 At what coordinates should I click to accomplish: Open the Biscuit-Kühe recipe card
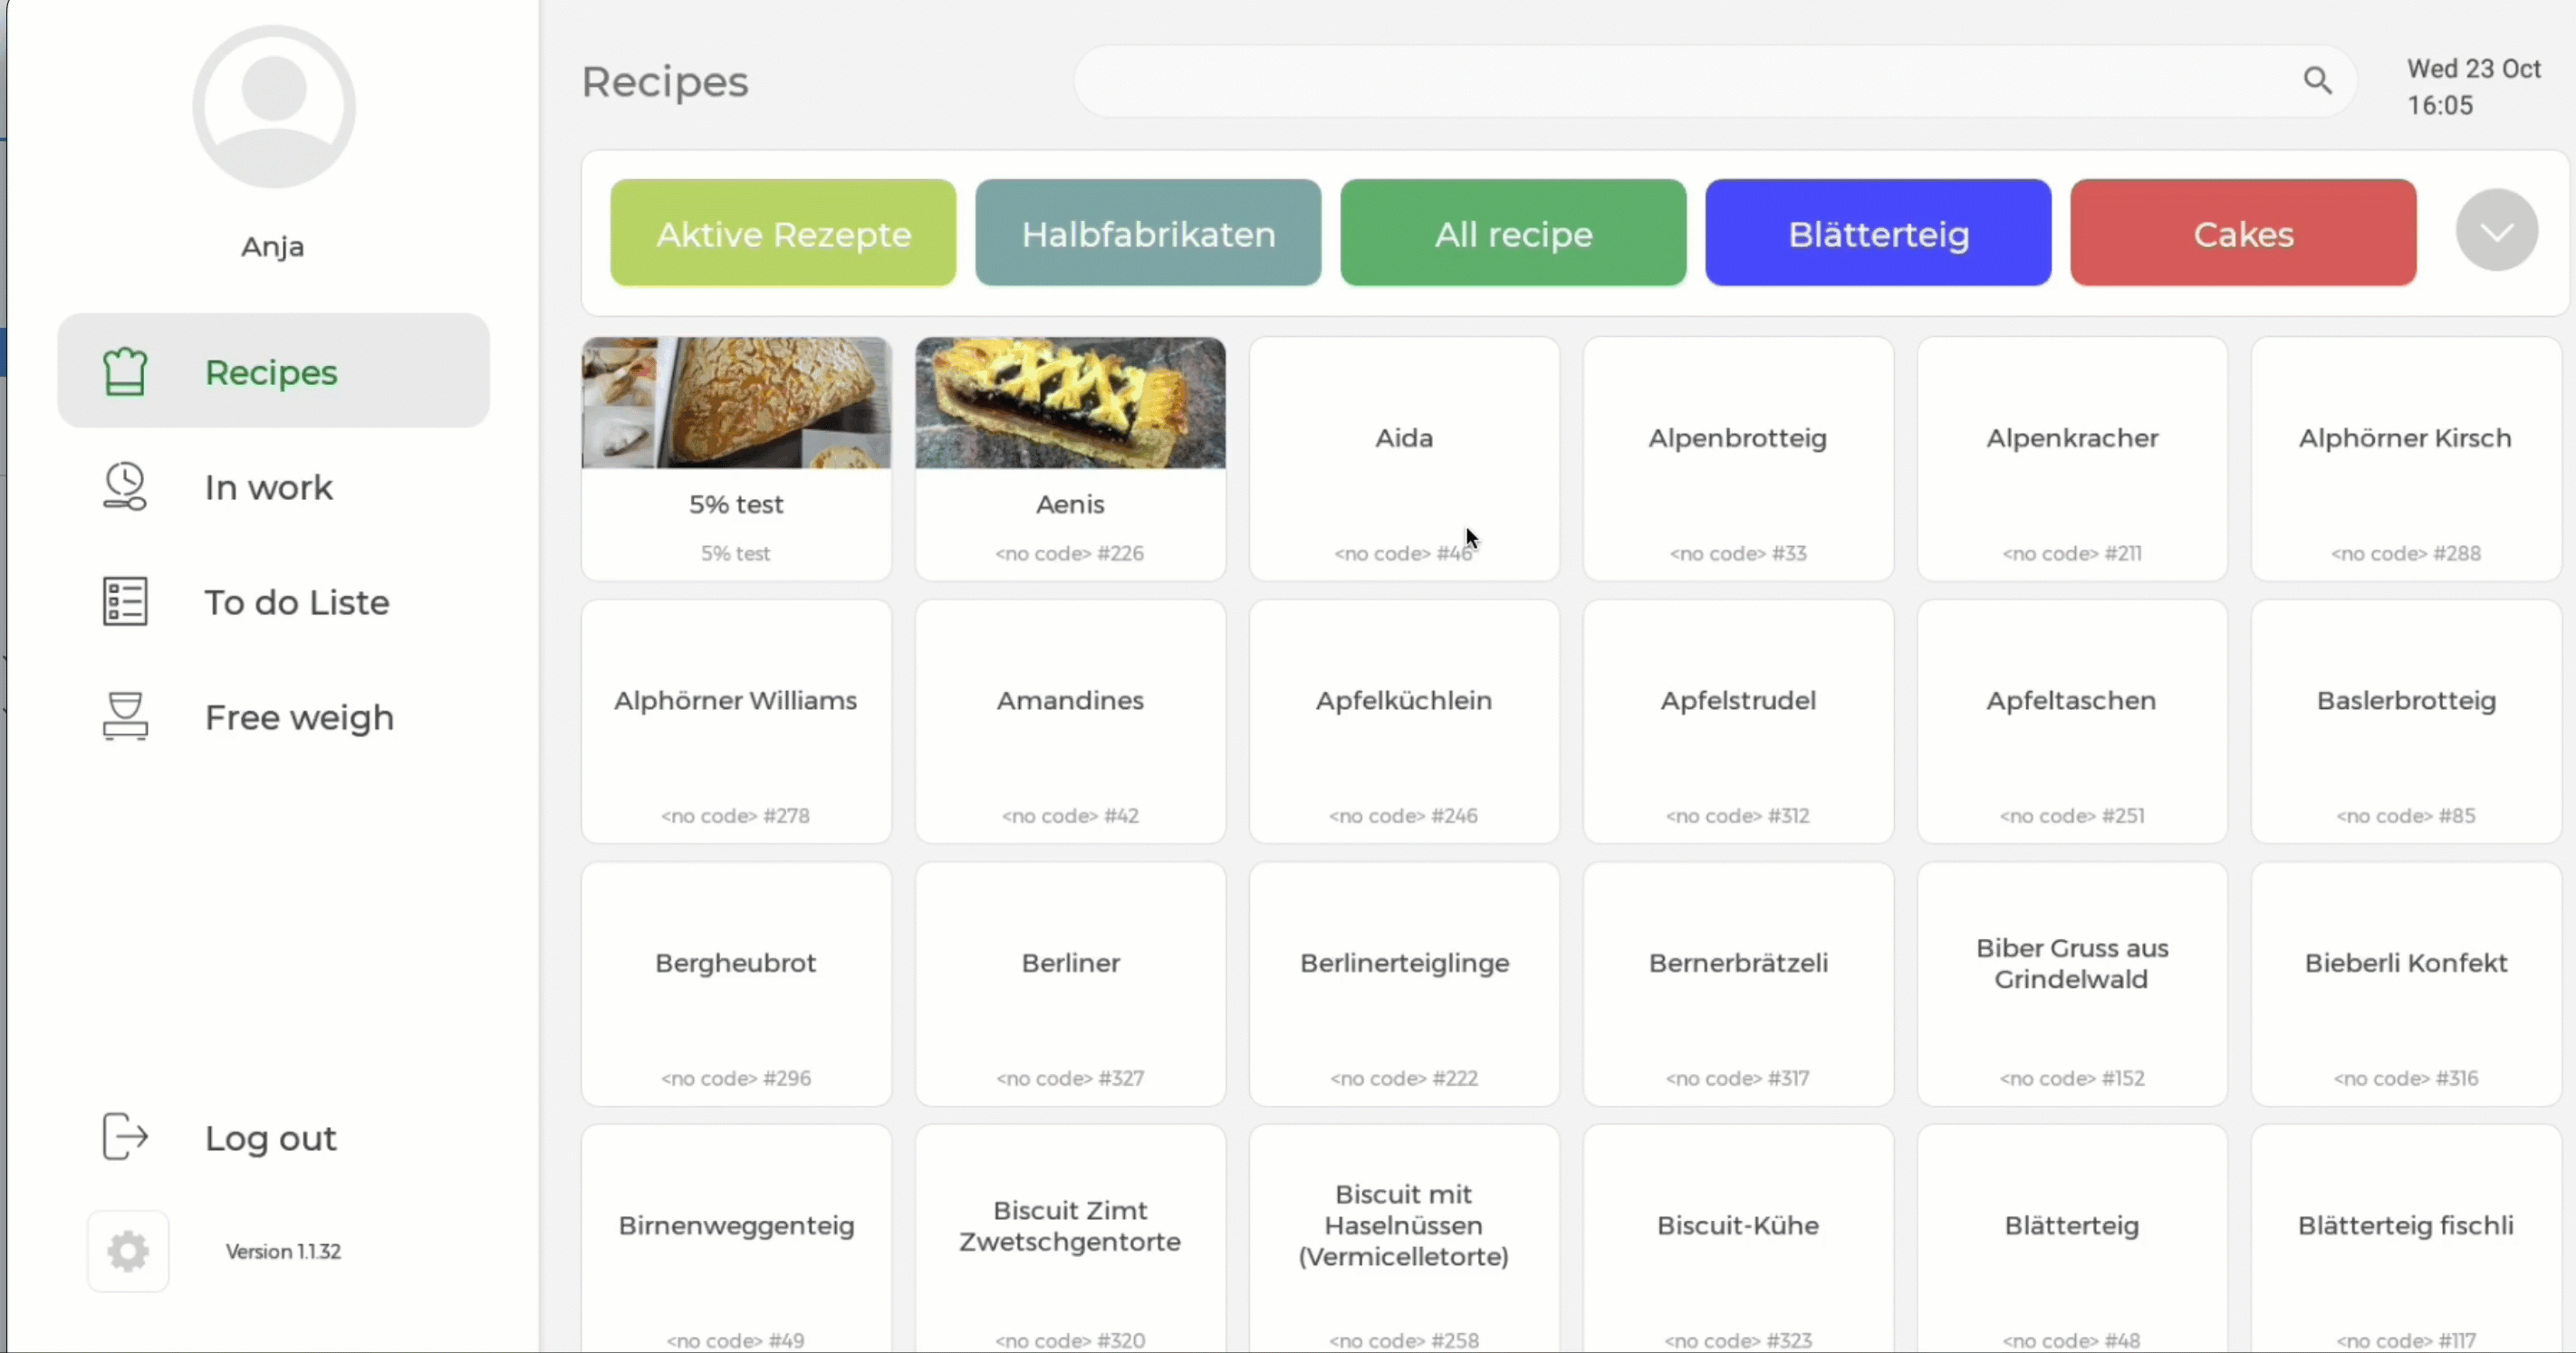(x=1738, y=1240)
